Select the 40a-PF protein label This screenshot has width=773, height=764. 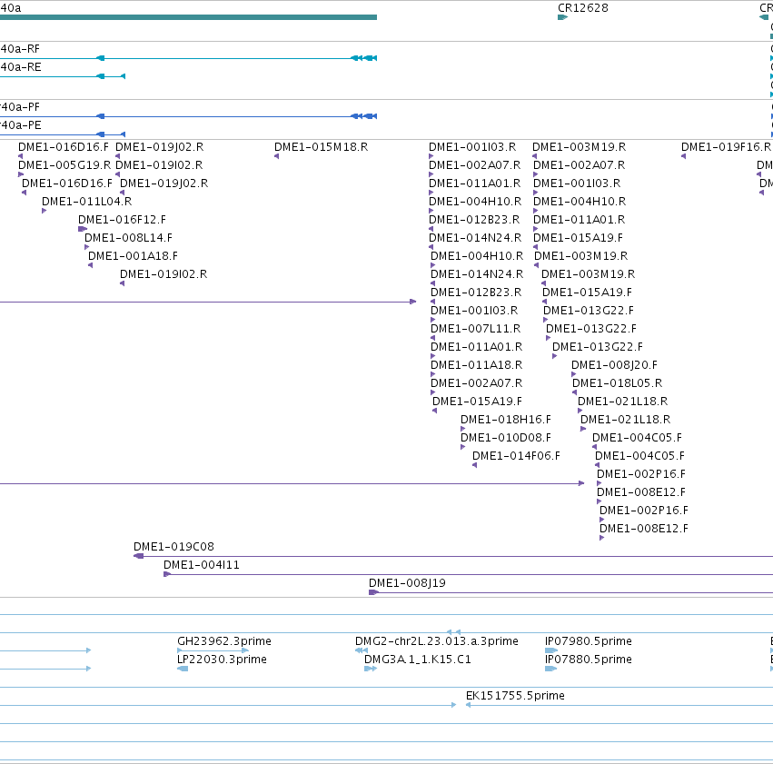click(20, 107)
